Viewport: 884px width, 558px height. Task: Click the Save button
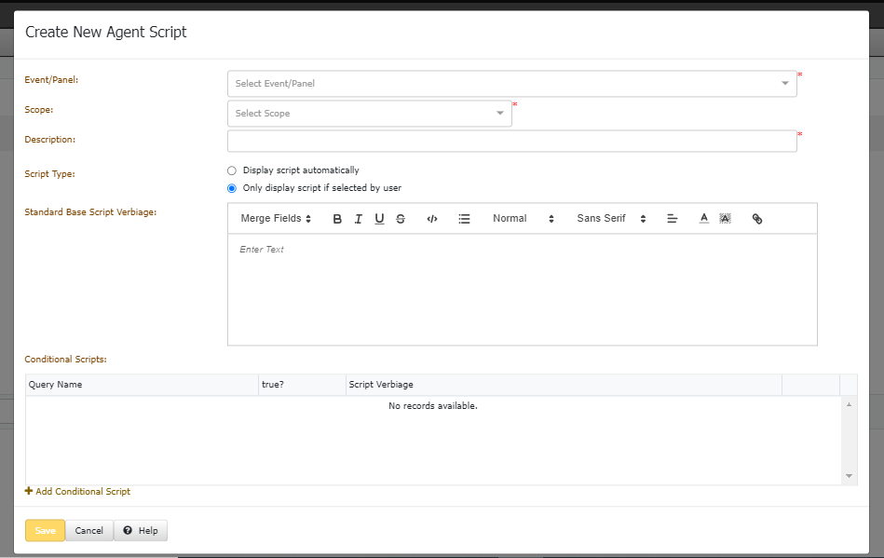point(45,531)
